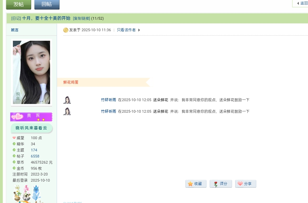Open the 主题 count 174 link
The image size is (308, 203).
pos(34,150)
